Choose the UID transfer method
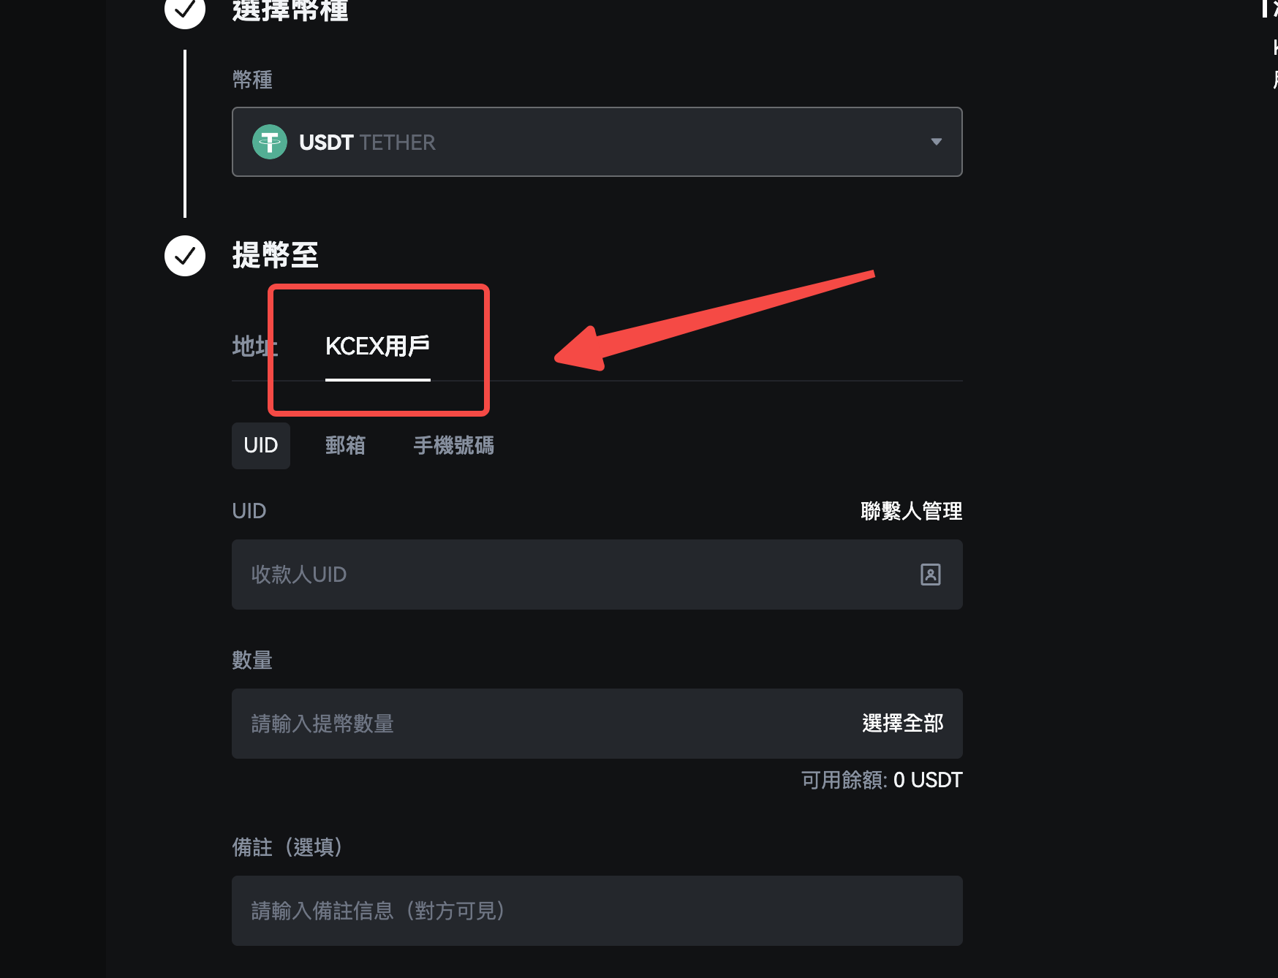1278x978 pixels. coord(261,445)
